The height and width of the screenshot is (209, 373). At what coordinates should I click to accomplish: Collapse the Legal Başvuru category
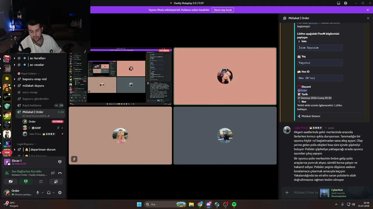click(x=27, y=144)
